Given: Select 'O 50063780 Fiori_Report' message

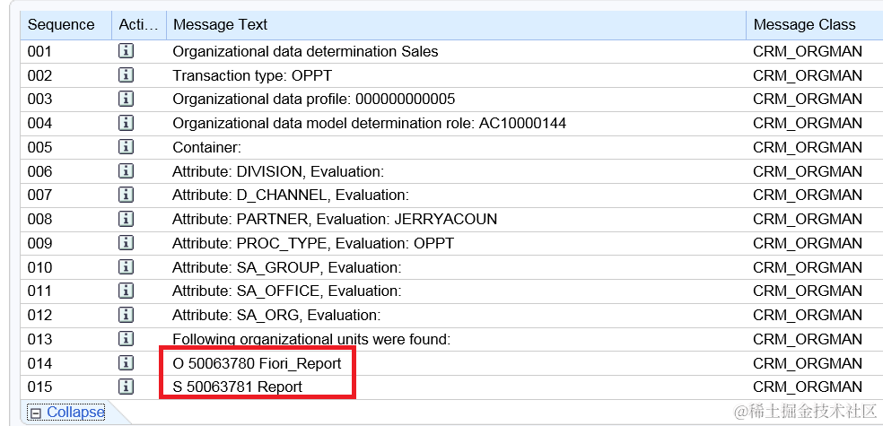Looking at the screenshot, I should tap(257, 363).
